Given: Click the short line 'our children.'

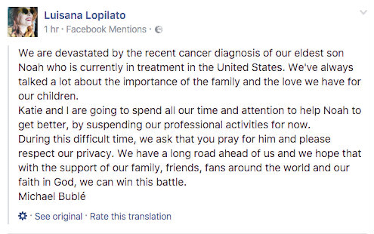Looking at the screenshot, I should point(48,96).
